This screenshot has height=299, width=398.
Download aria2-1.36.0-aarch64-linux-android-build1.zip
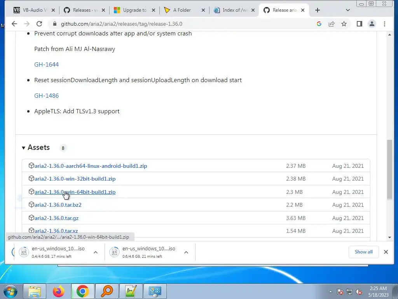[x=91, y=166]
